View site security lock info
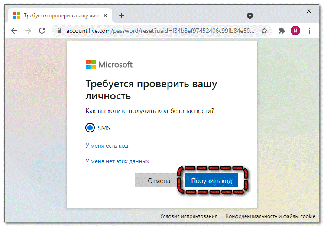This screenshot has width=324, height=227. [59, 31]
